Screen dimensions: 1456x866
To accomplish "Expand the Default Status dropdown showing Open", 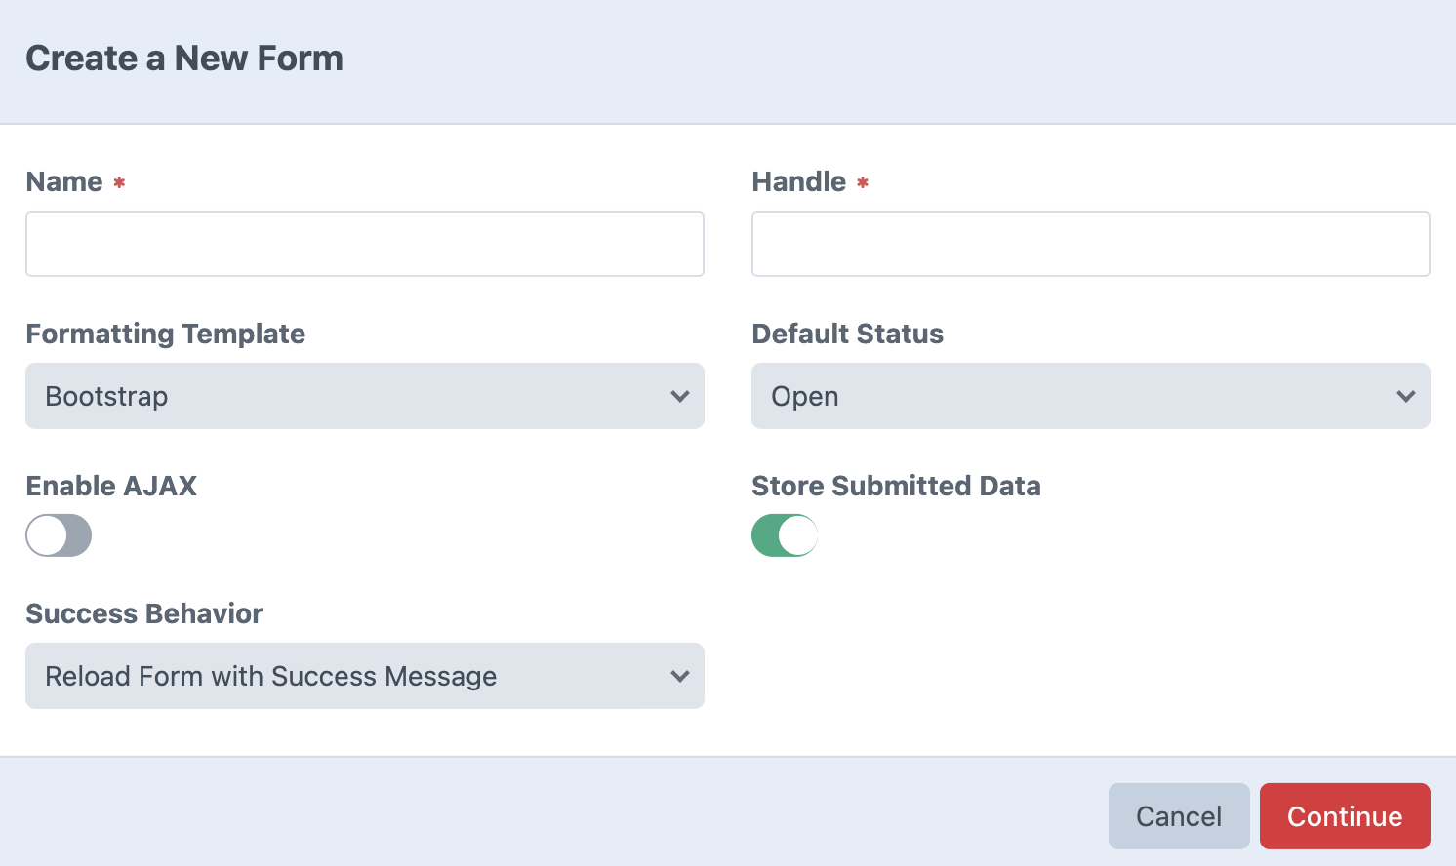I will pyautogui.click(x=1090, y=396).
